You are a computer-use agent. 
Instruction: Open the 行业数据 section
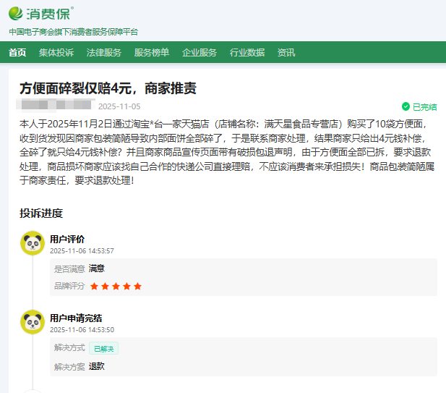(x=247, y=52)
